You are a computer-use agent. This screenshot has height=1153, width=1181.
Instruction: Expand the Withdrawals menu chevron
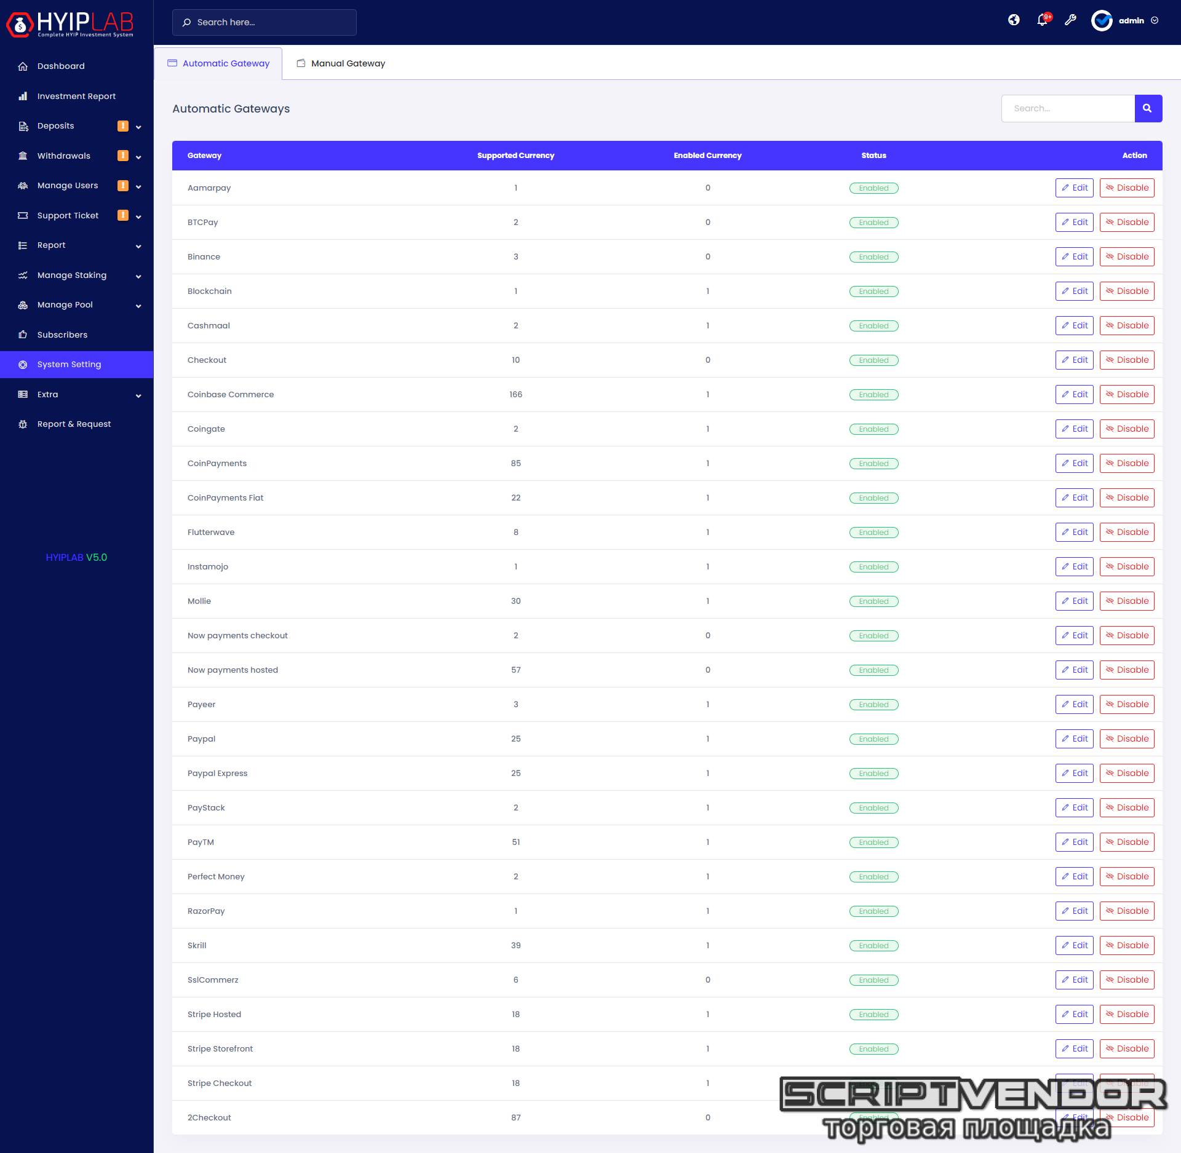(138, 157)
